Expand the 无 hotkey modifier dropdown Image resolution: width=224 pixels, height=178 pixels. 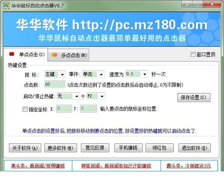coord(68,96)
